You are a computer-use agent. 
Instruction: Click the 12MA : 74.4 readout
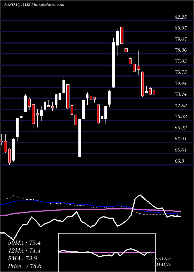coord(24,251)
